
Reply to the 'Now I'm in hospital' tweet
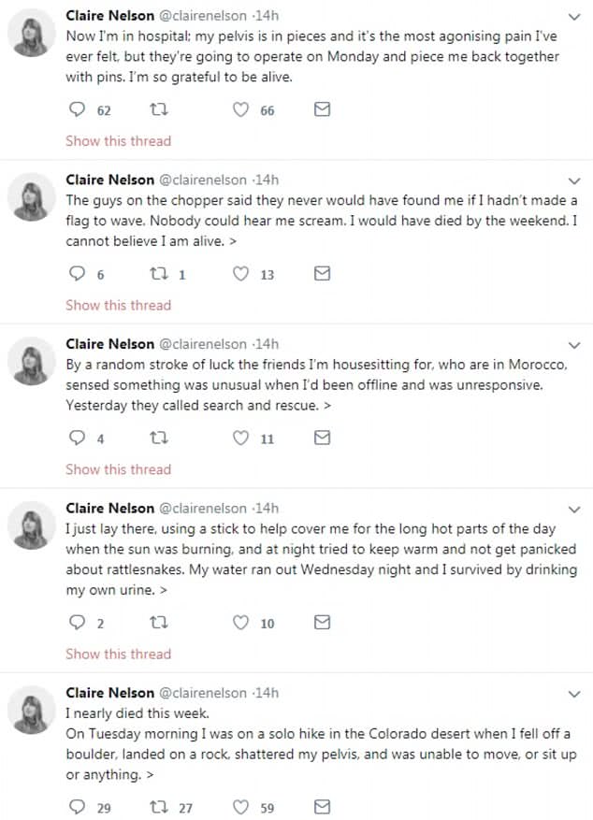click(x=79, y=110)
